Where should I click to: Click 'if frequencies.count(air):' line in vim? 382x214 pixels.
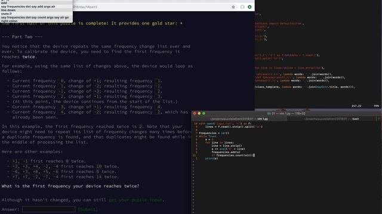(x=233, y=155)
